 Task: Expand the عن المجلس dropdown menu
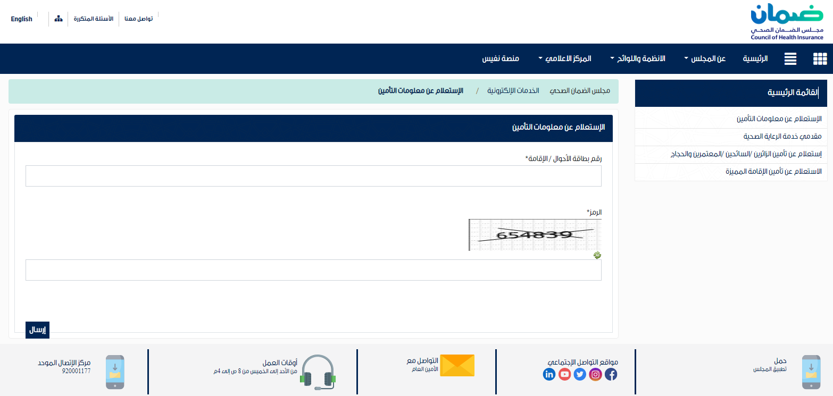point(705,58)
